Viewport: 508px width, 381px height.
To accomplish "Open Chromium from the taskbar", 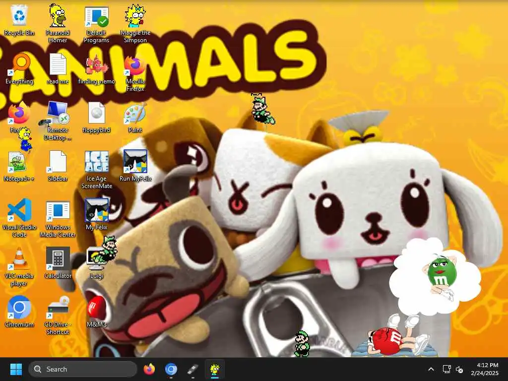I will point(171,369).
